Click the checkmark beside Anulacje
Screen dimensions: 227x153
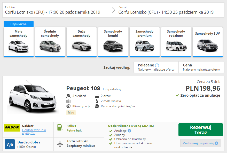tap(111, 131)
